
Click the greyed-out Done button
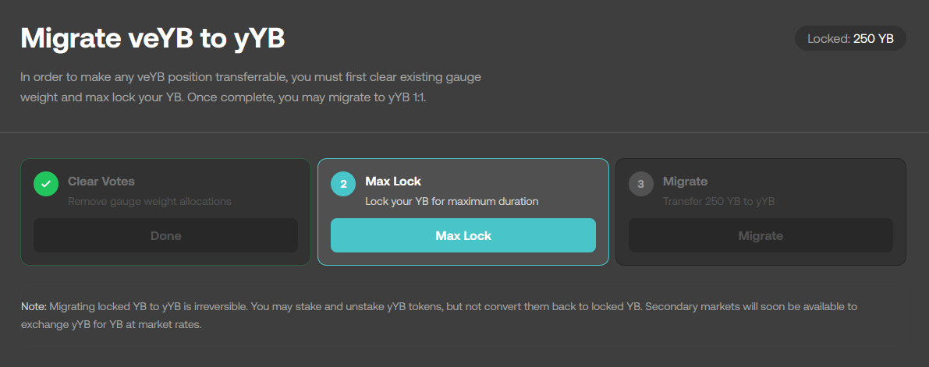pos(165,235)
